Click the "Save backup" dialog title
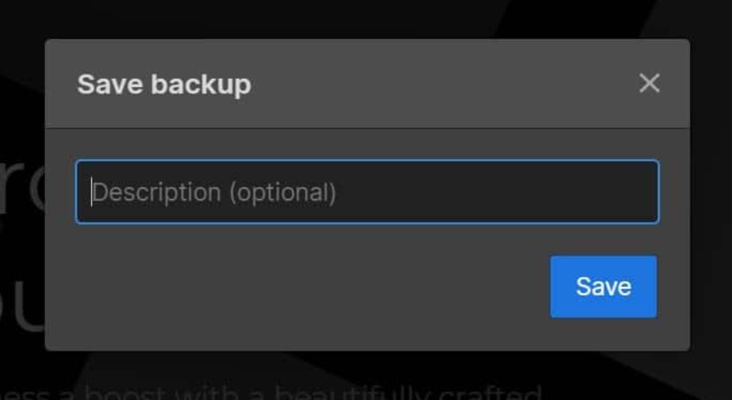Image resolution: width=732 pixels, height=400 pixels. (x=164, y=84)
